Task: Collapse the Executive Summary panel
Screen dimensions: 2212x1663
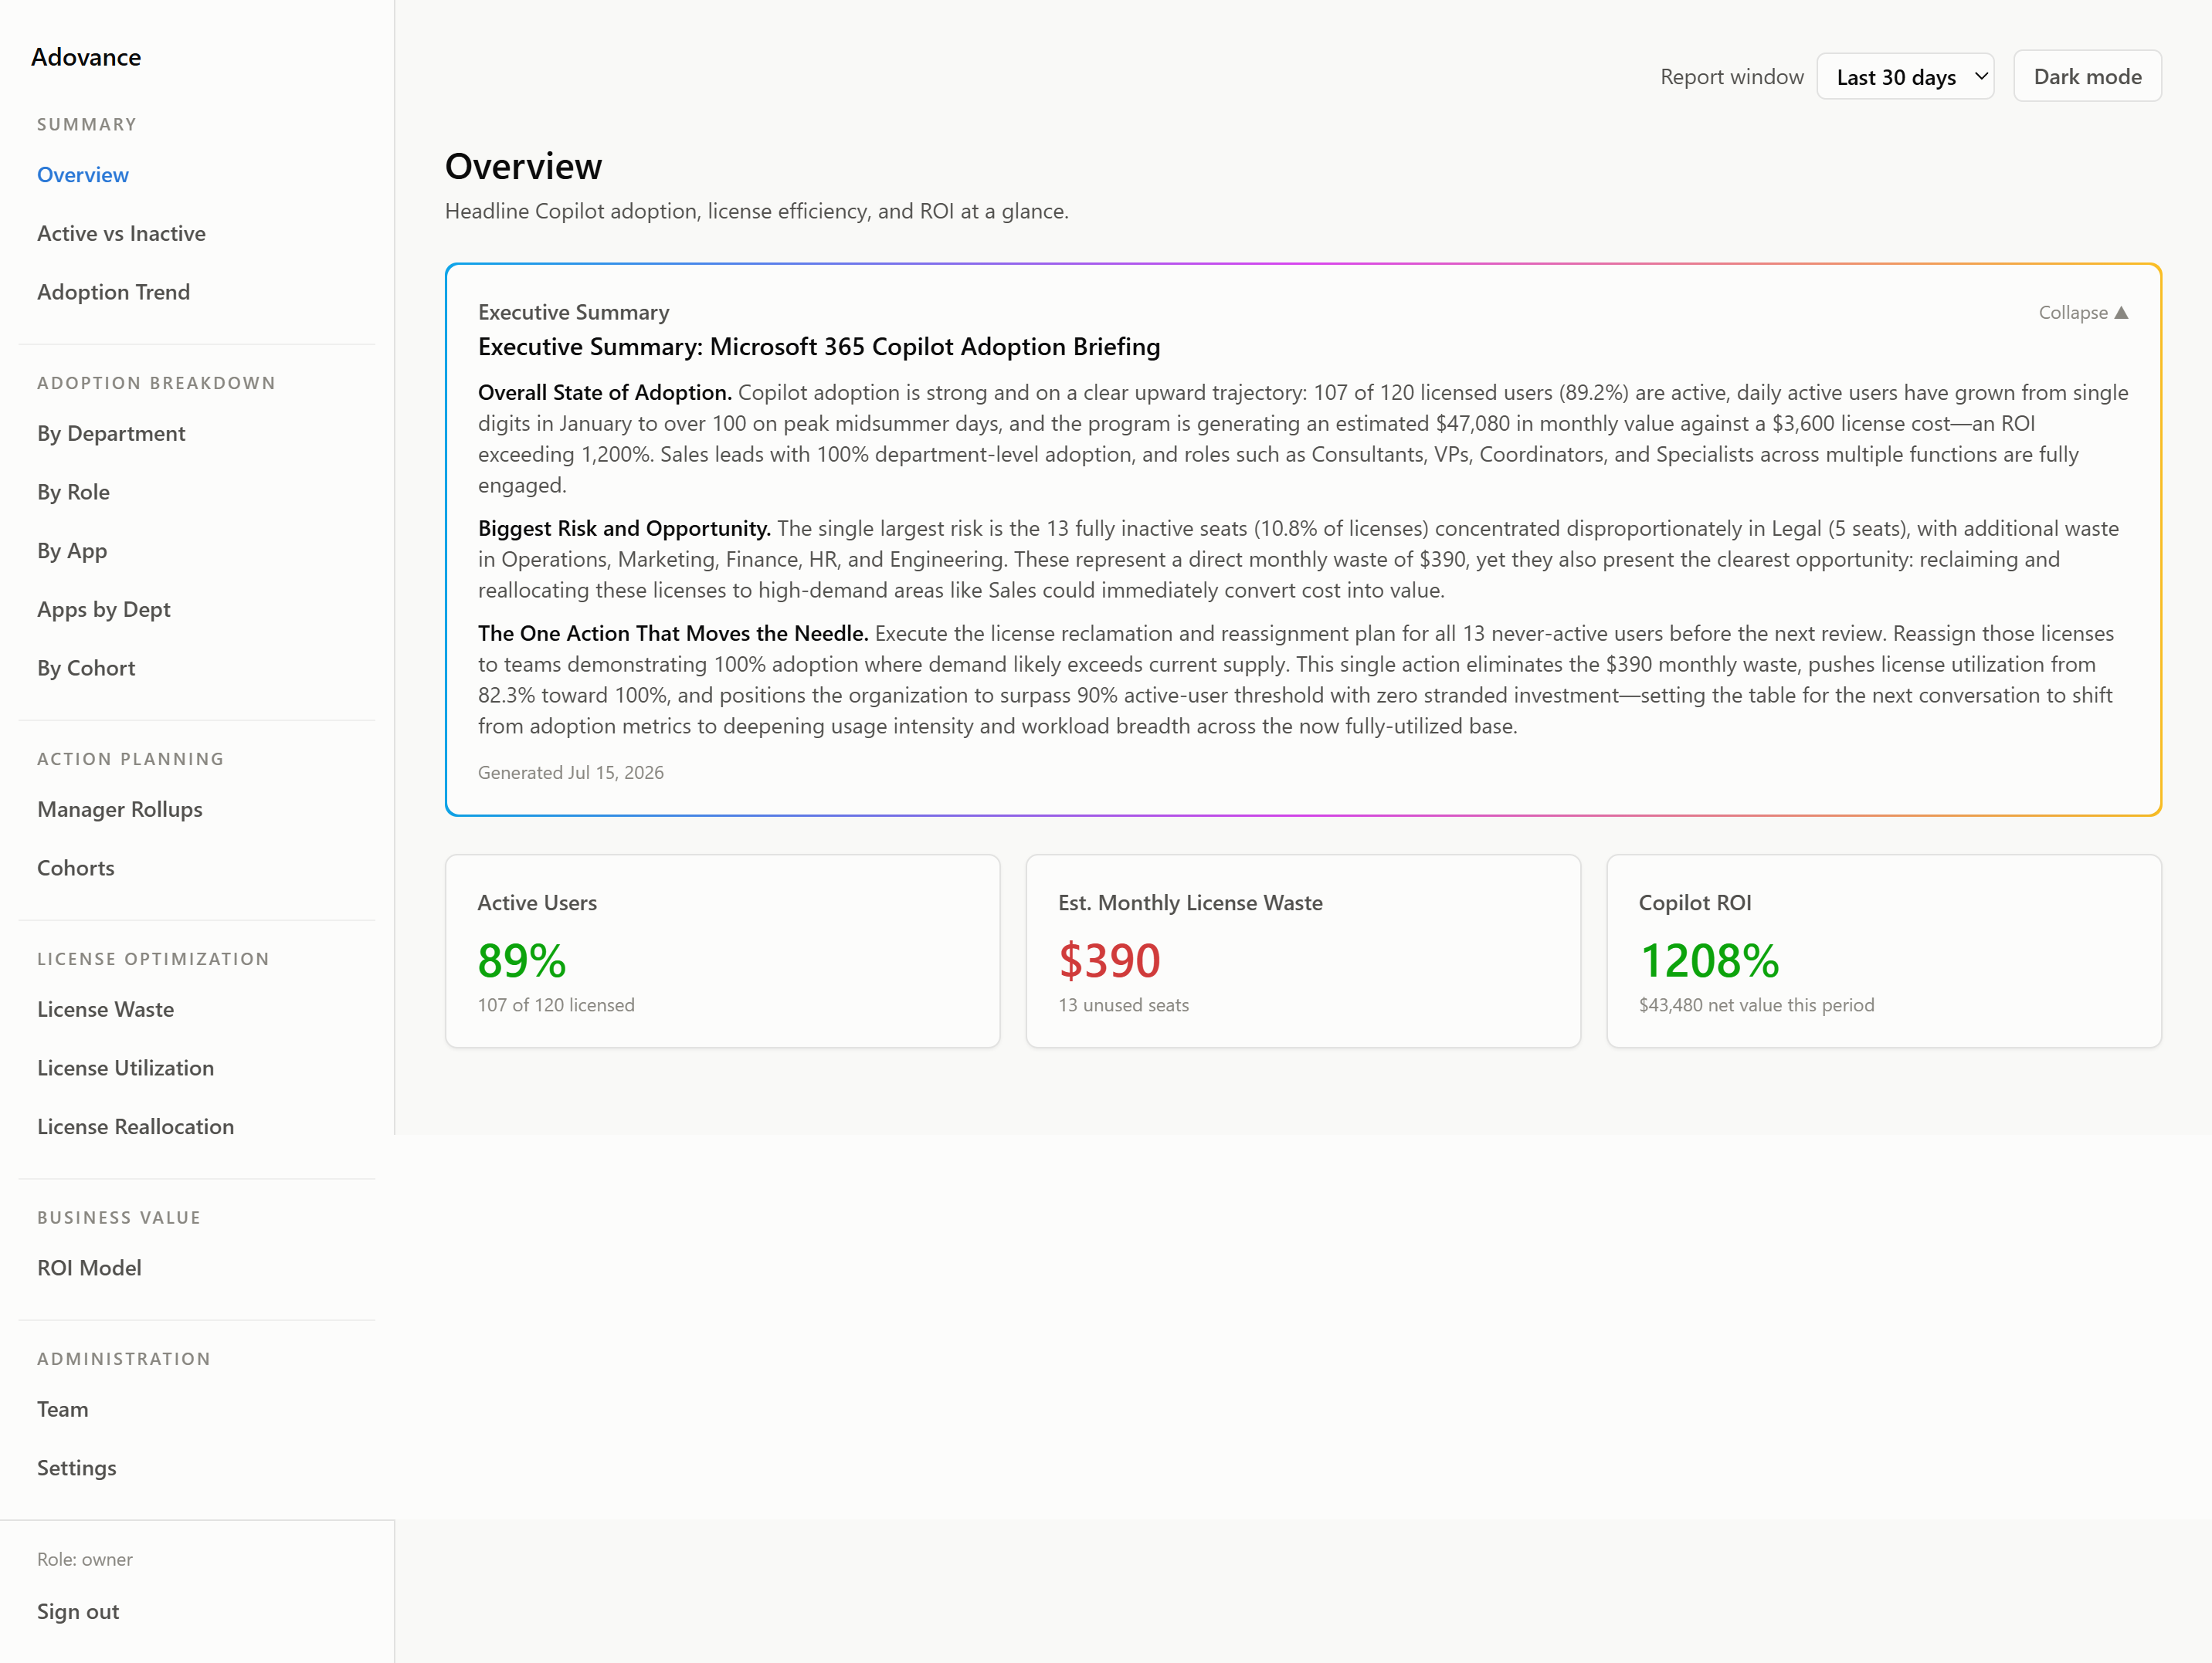Action: click(x=2083, y=313)
